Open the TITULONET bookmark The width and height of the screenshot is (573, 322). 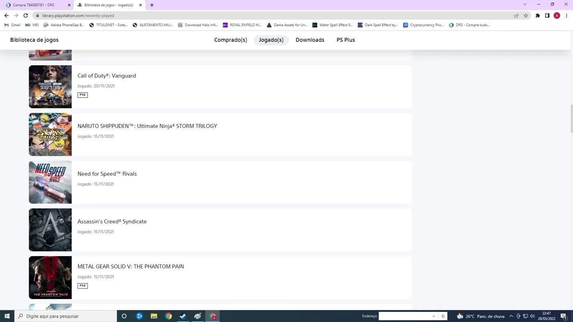click(x=108, y=25)
